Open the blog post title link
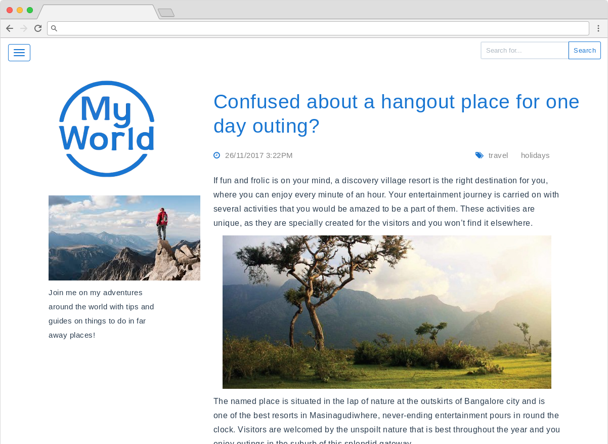Screen dimensions: 608x444 click(396, 113)
